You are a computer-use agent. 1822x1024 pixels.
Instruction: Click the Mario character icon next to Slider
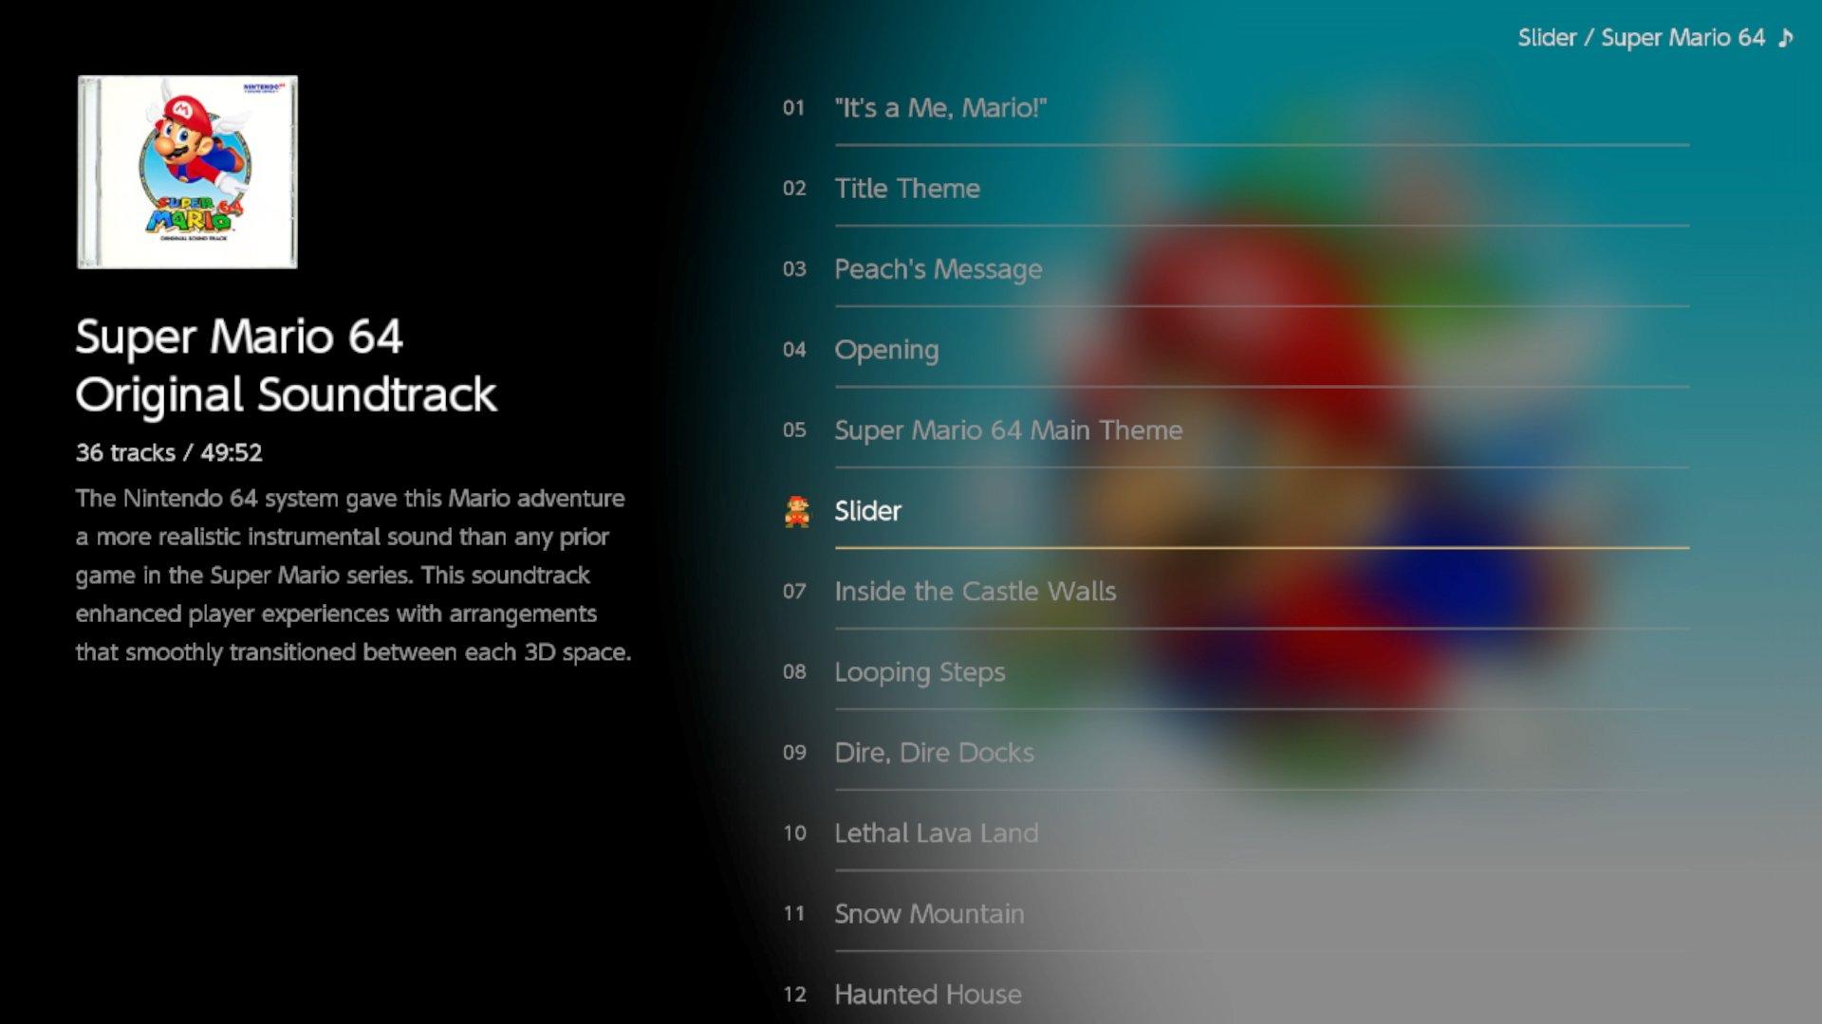point(796,510)
